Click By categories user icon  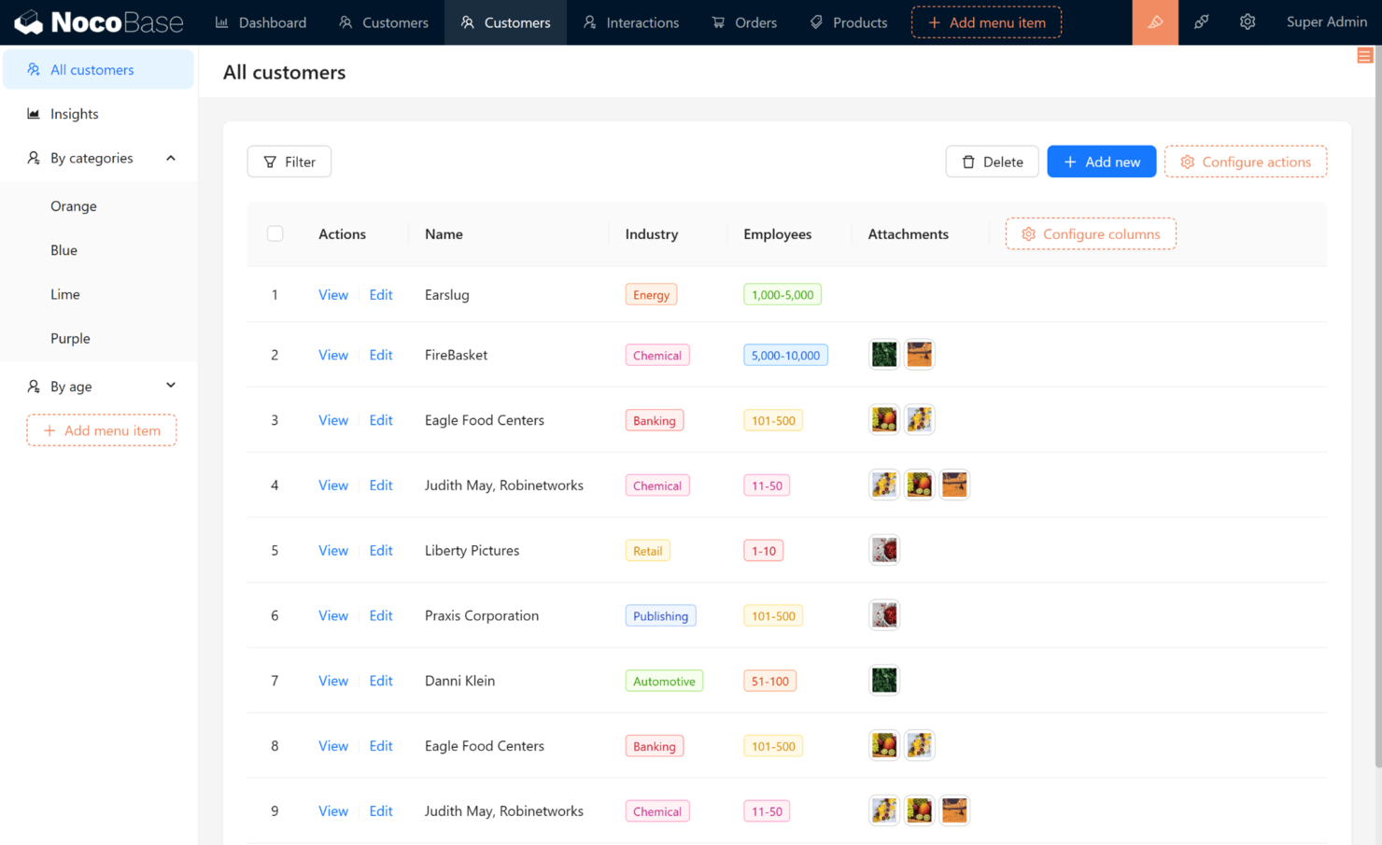pyautogui.click(x=34, y=158)
